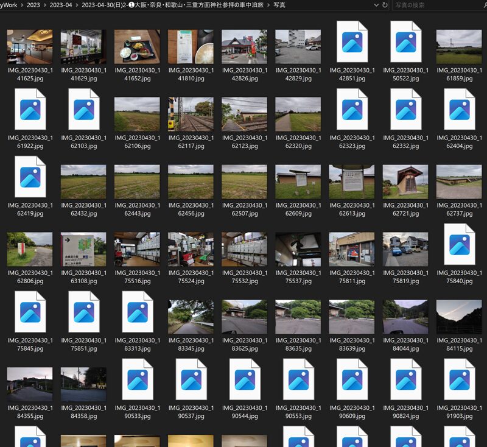Expand the chevron right after the yWork breadcrumb
The height and width of the screenshot is (447, 487).
[x=22, y=5]
